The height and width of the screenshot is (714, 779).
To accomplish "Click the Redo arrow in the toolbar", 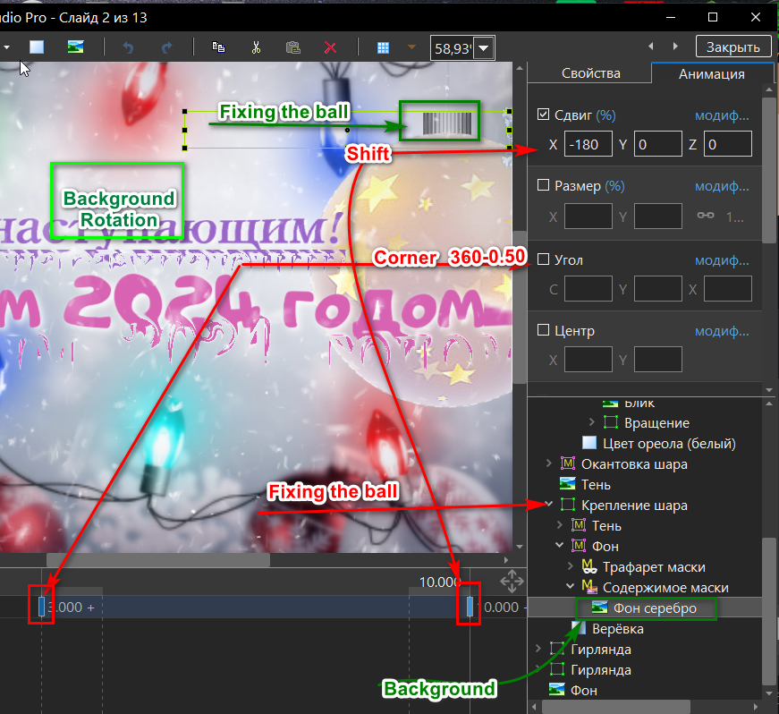I will point(166,47).
